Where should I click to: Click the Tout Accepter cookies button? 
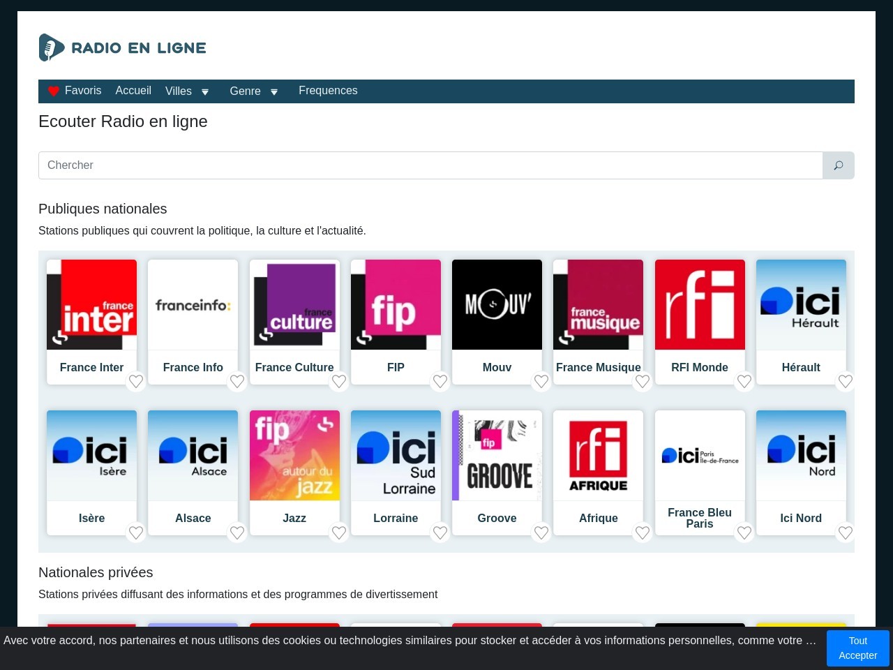(x=858, y=648)
